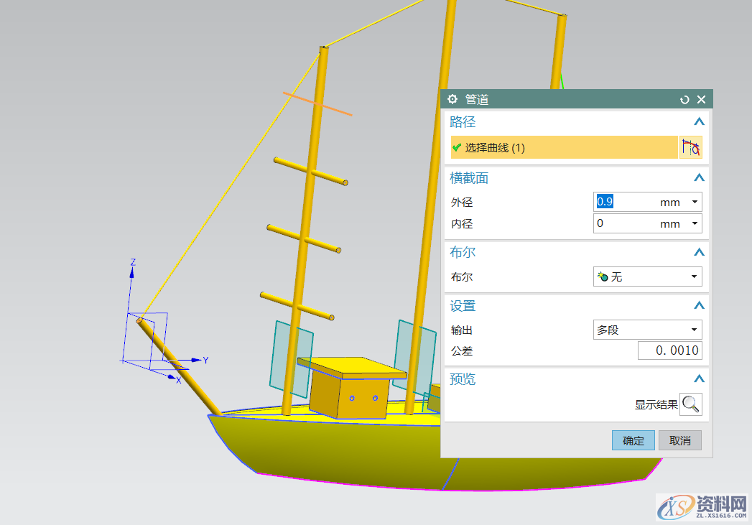
Task: Click the curve rule icon beside 选择曲线
Action: [691, 147]
